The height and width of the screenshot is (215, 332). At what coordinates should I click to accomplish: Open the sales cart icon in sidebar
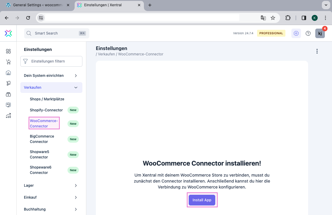coord(8,62)
